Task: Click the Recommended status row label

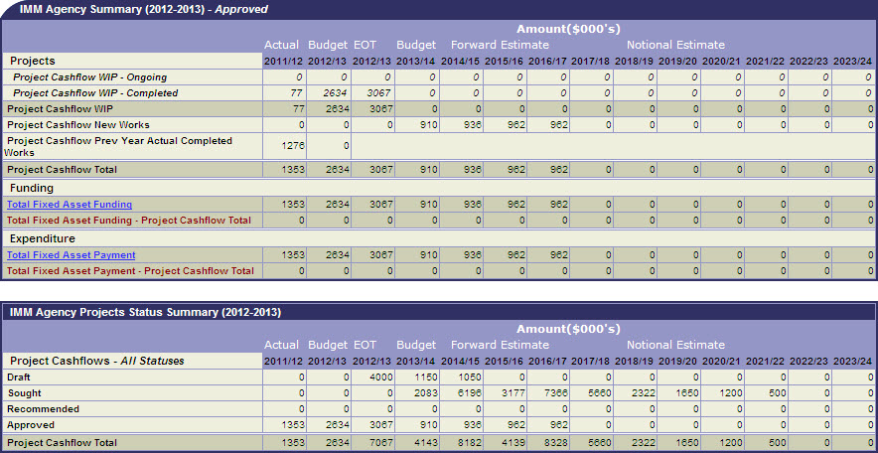Action: coord(42,409)
